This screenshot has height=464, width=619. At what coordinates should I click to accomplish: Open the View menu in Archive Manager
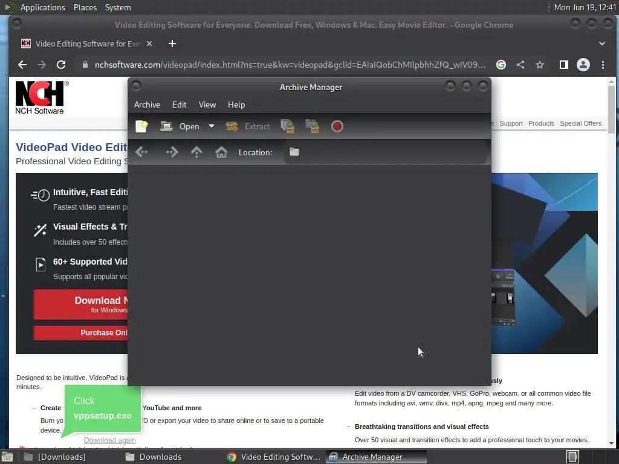[207, 105]
